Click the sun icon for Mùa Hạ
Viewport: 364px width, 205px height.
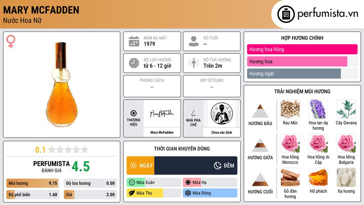pyautogui.click(x=188, y=183)
